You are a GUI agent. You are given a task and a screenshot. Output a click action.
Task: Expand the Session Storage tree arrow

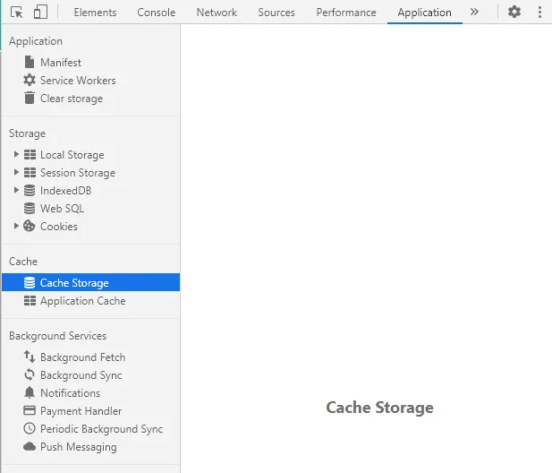coord(16,173)
